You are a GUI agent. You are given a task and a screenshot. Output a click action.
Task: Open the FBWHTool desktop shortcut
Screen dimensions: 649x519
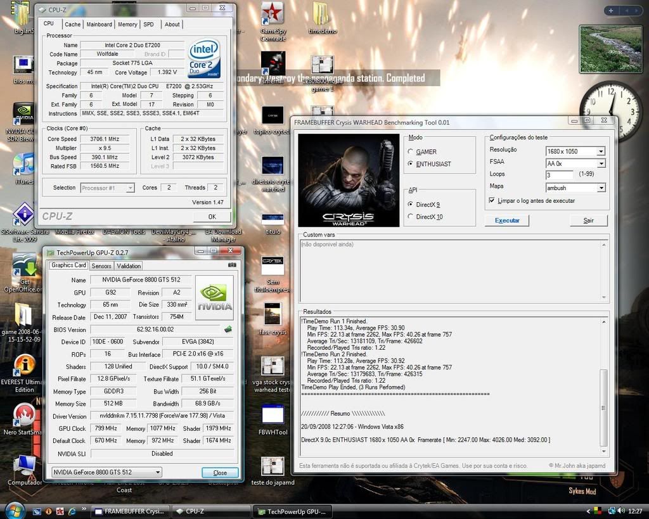coord(273,415)
